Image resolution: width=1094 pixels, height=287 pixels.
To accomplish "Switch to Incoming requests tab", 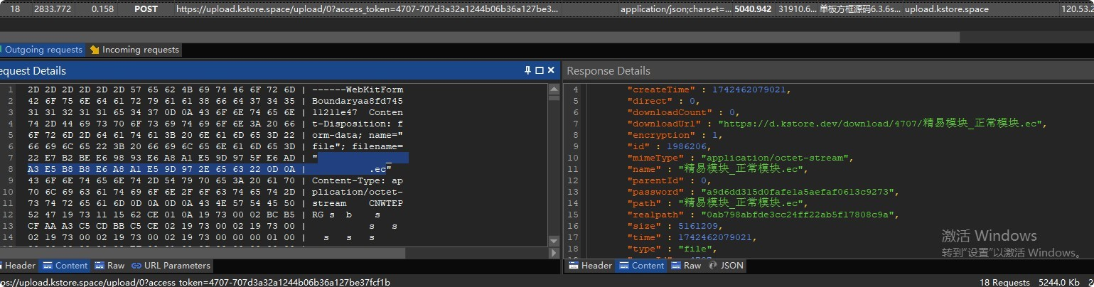I will (134, 50).
